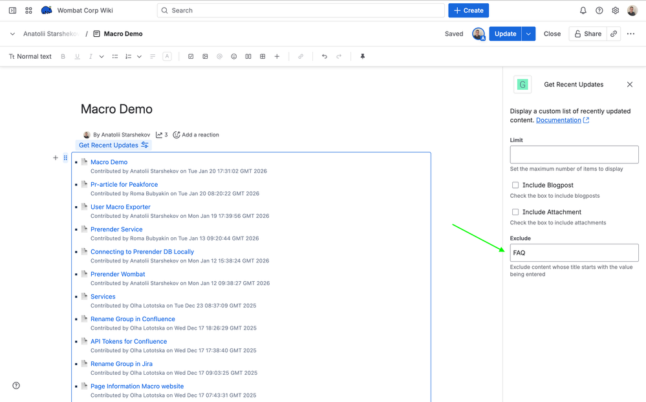Click the link toolbar icon
646x402 pixels.
tap(301, 56)
